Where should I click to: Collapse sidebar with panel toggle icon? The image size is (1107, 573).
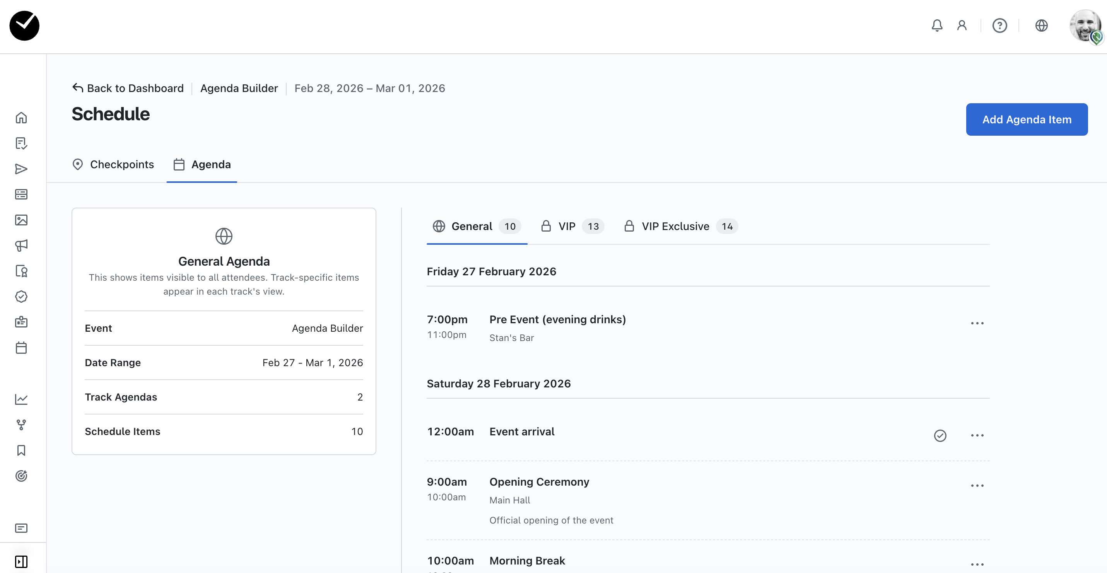(21, 561)
